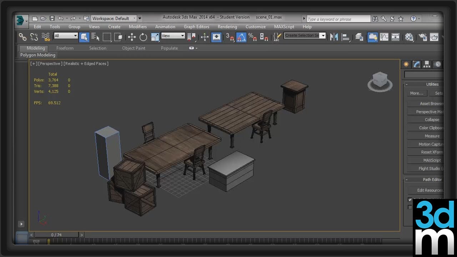Click the Bind to Space Warp icon

click(46, 37)
